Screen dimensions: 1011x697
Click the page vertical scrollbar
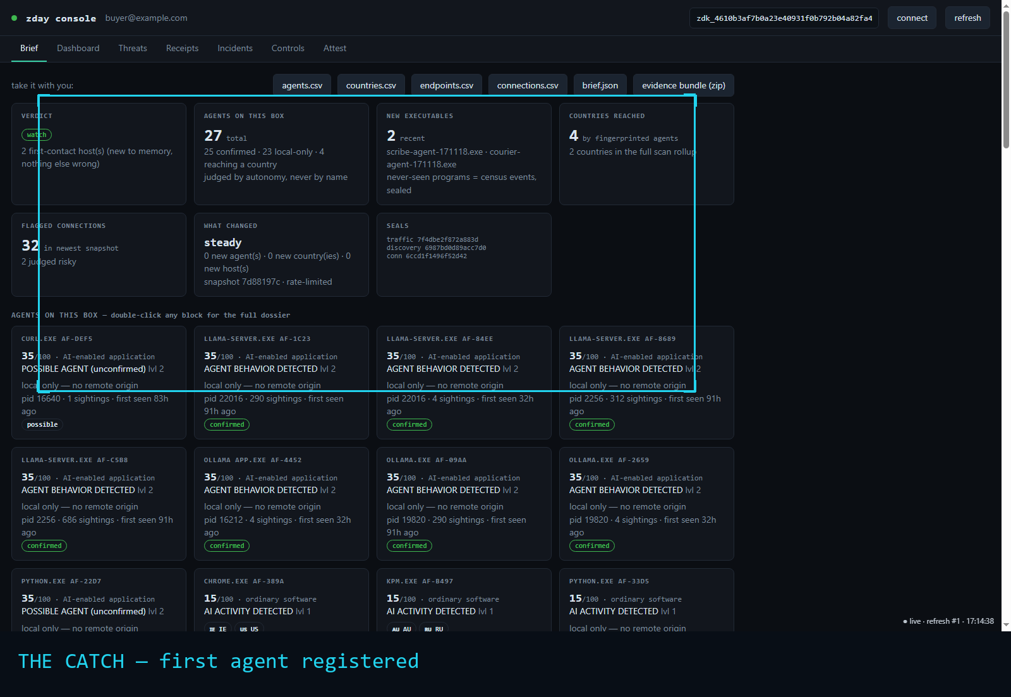click(1006, 79)
